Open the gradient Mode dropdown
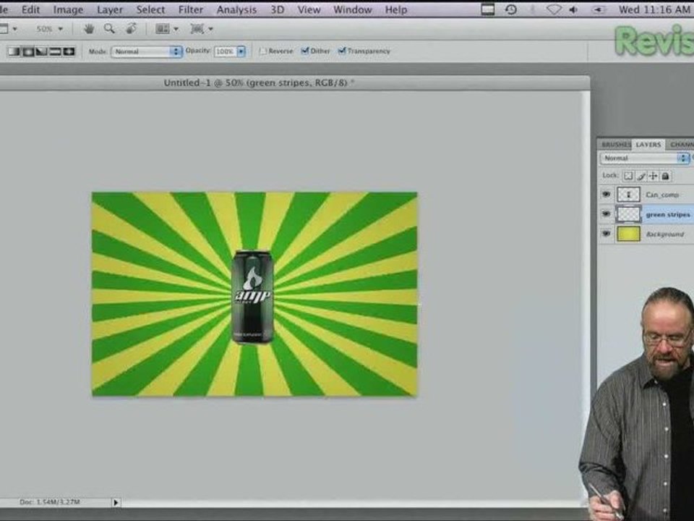 [x=147, y=51]
